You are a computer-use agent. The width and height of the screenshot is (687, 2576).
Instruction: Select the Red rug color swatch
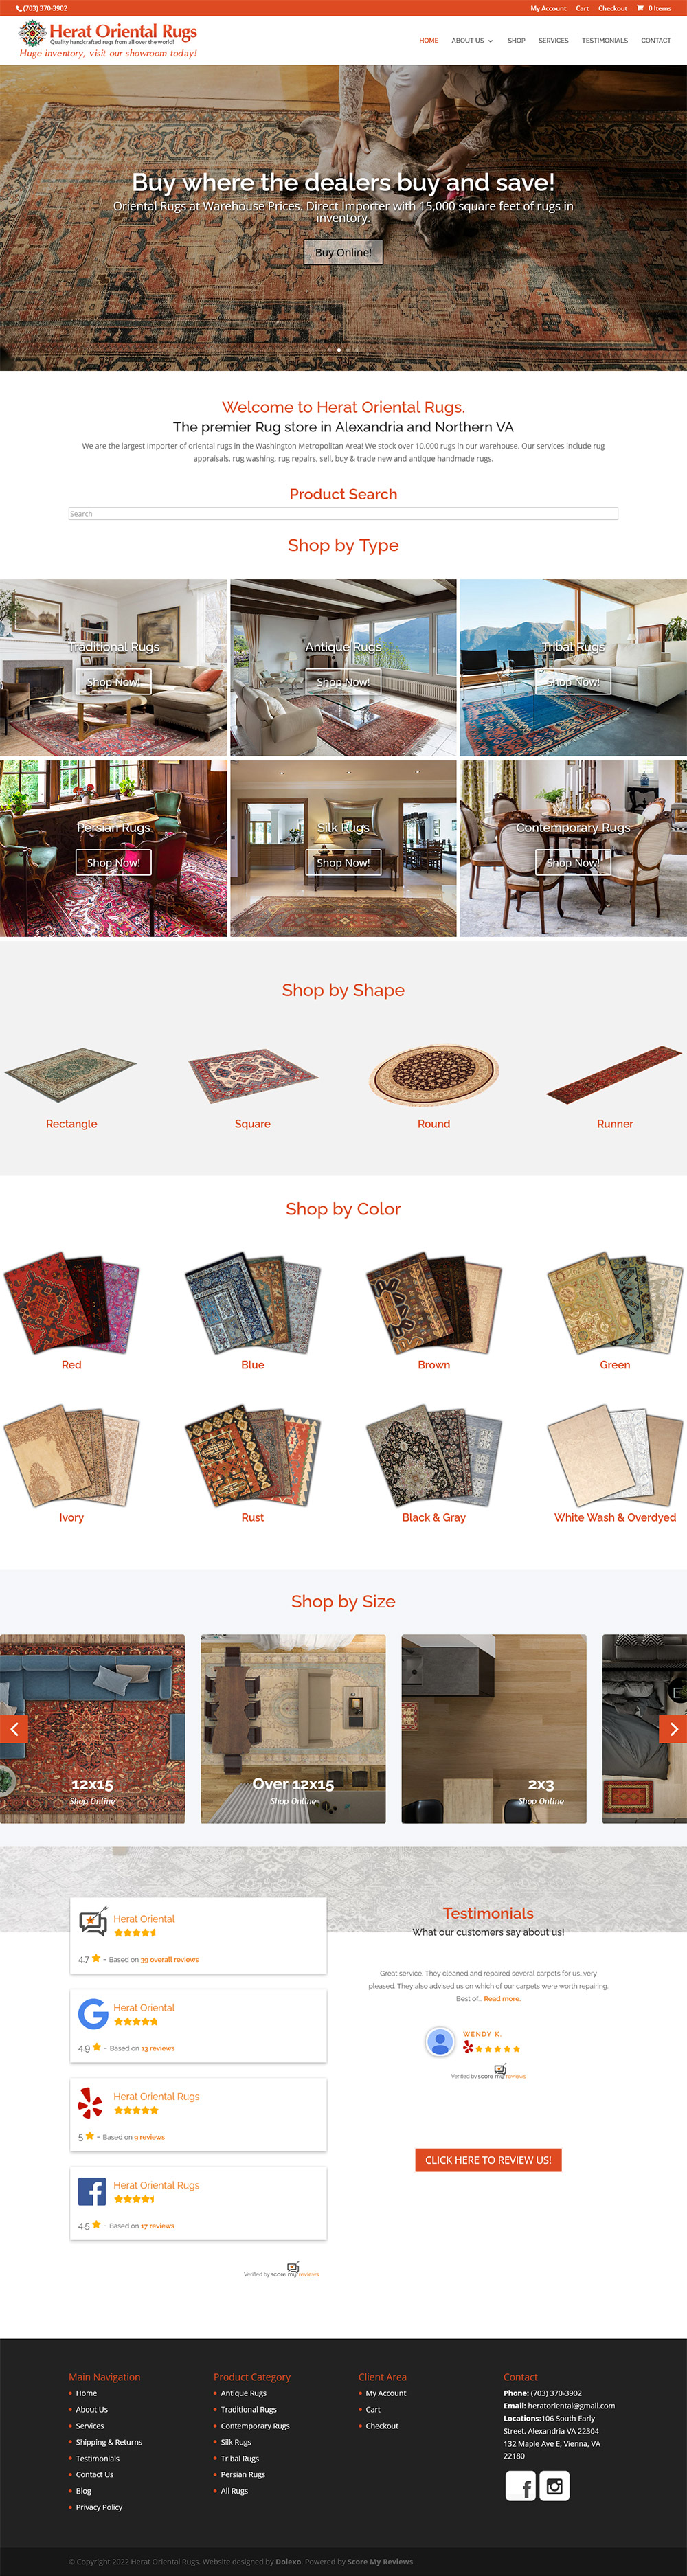pos(71,1301)
